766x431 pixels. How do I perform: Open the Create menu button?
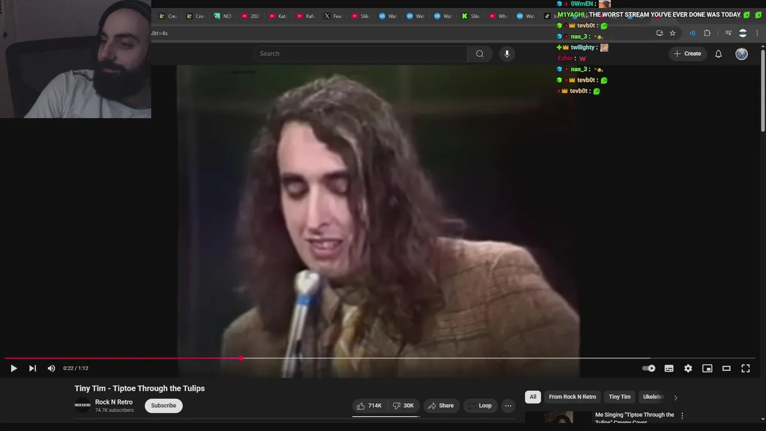[688, 54]
